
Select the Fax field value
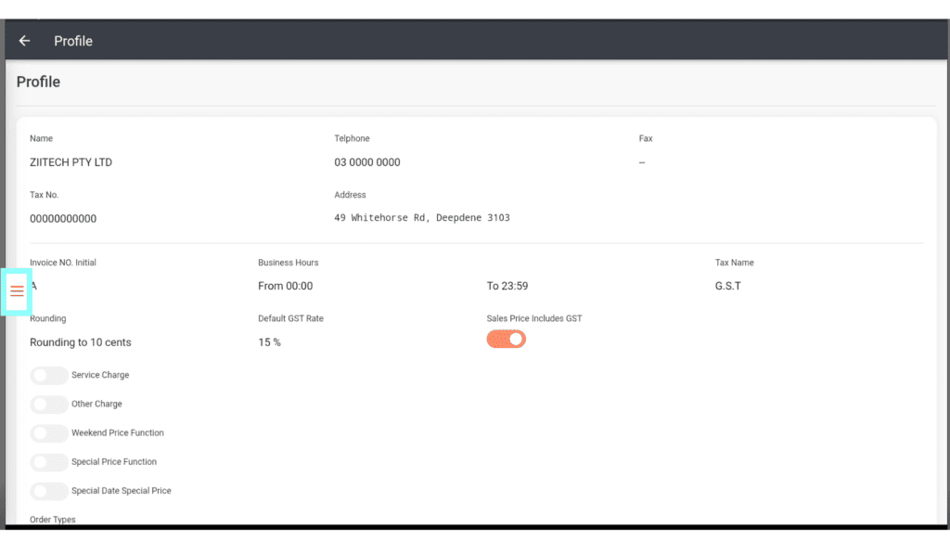point(642,162)
